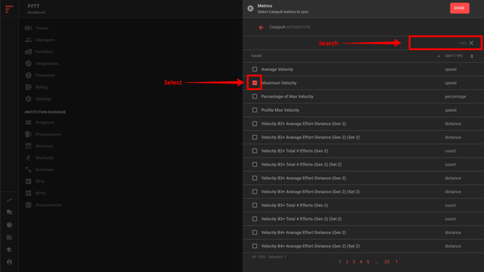Click the Integrations sidebar icon
This screenshot has width=484, height=272.
point(28,63)
